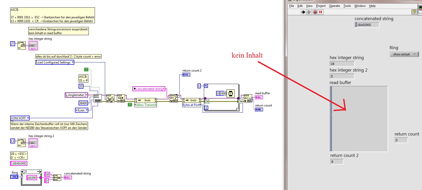This screenshot has width=422, height=190.
Task: Open the Window menu
Action: [x=360, y=6]
